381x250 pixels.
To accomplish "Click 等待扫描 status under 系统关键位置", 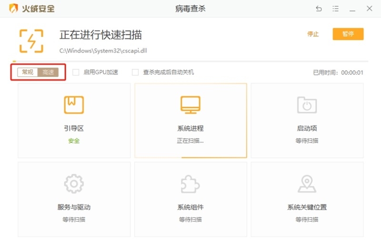I will tap(307, 220).
